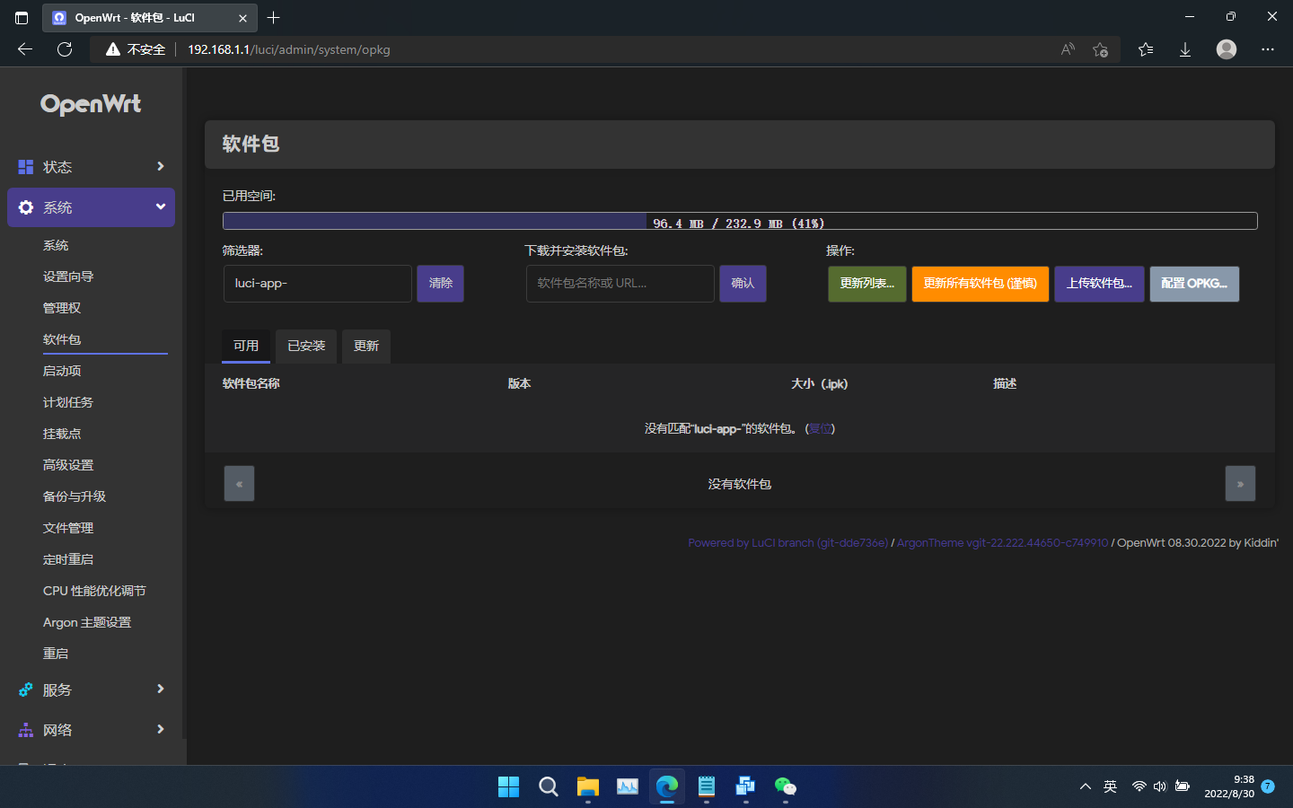Open 启动项 page

point(62,371)
